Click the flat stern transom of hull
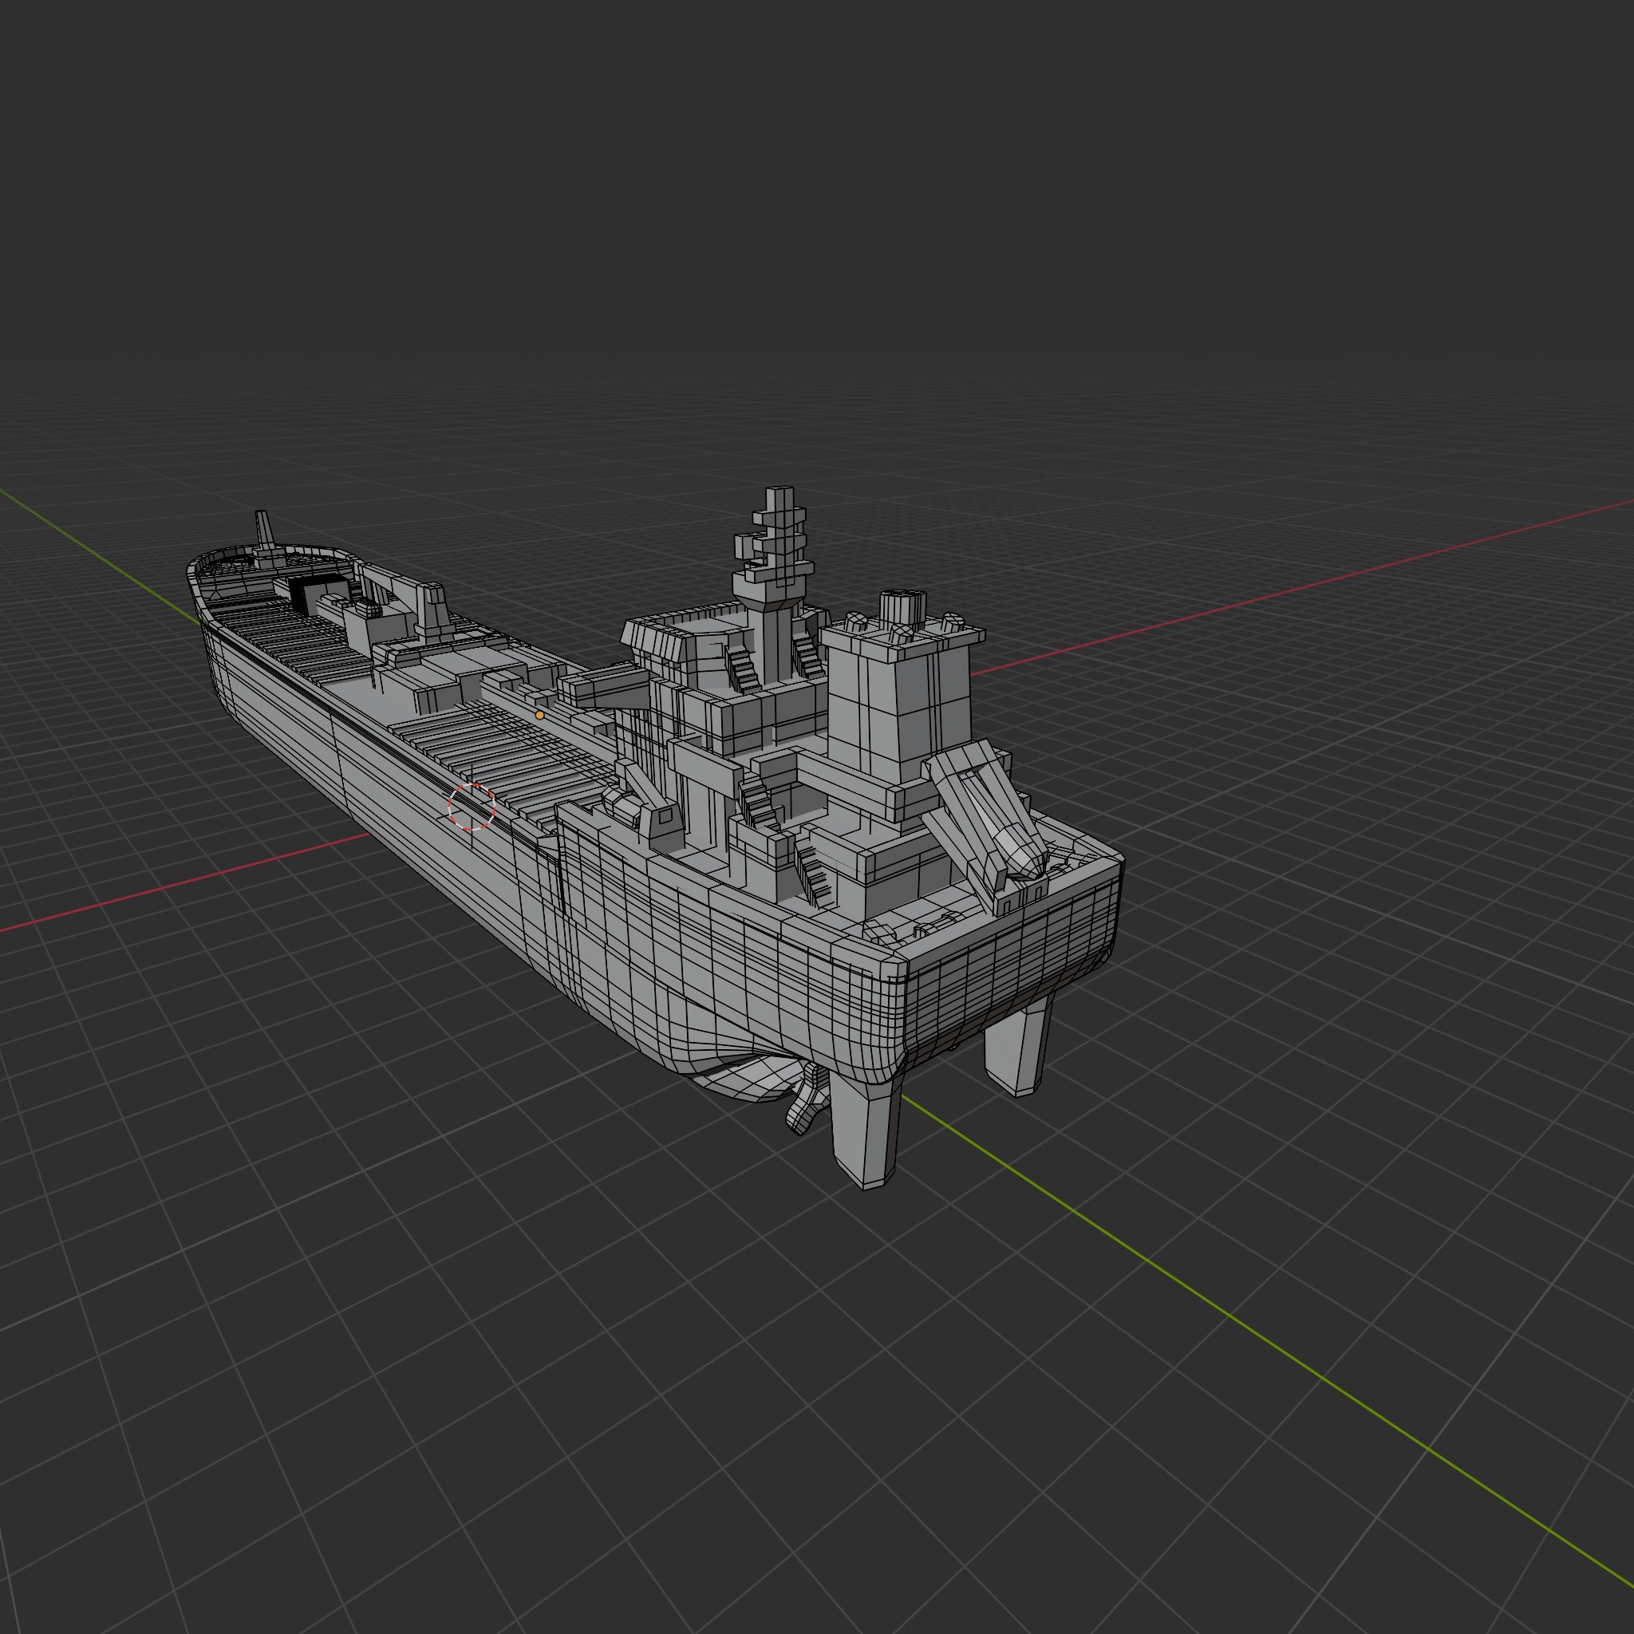The height and width of the screenshot is (1634, 1634). (x=1006, y=964)
